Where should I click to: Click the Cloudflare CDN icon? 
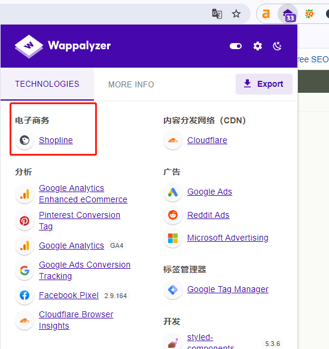coord(173,140)
